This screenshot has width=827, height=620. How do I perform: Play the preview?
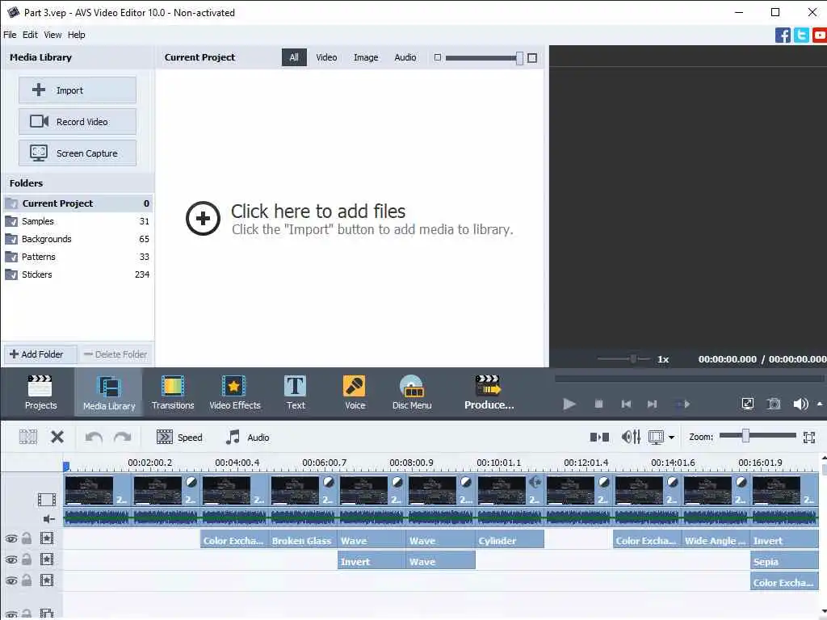point(569,404)
